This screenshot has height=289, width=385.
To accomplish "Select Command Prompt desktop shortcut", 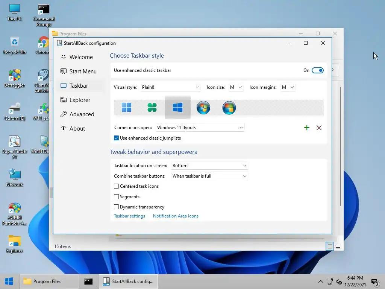I will click(44, 15).
